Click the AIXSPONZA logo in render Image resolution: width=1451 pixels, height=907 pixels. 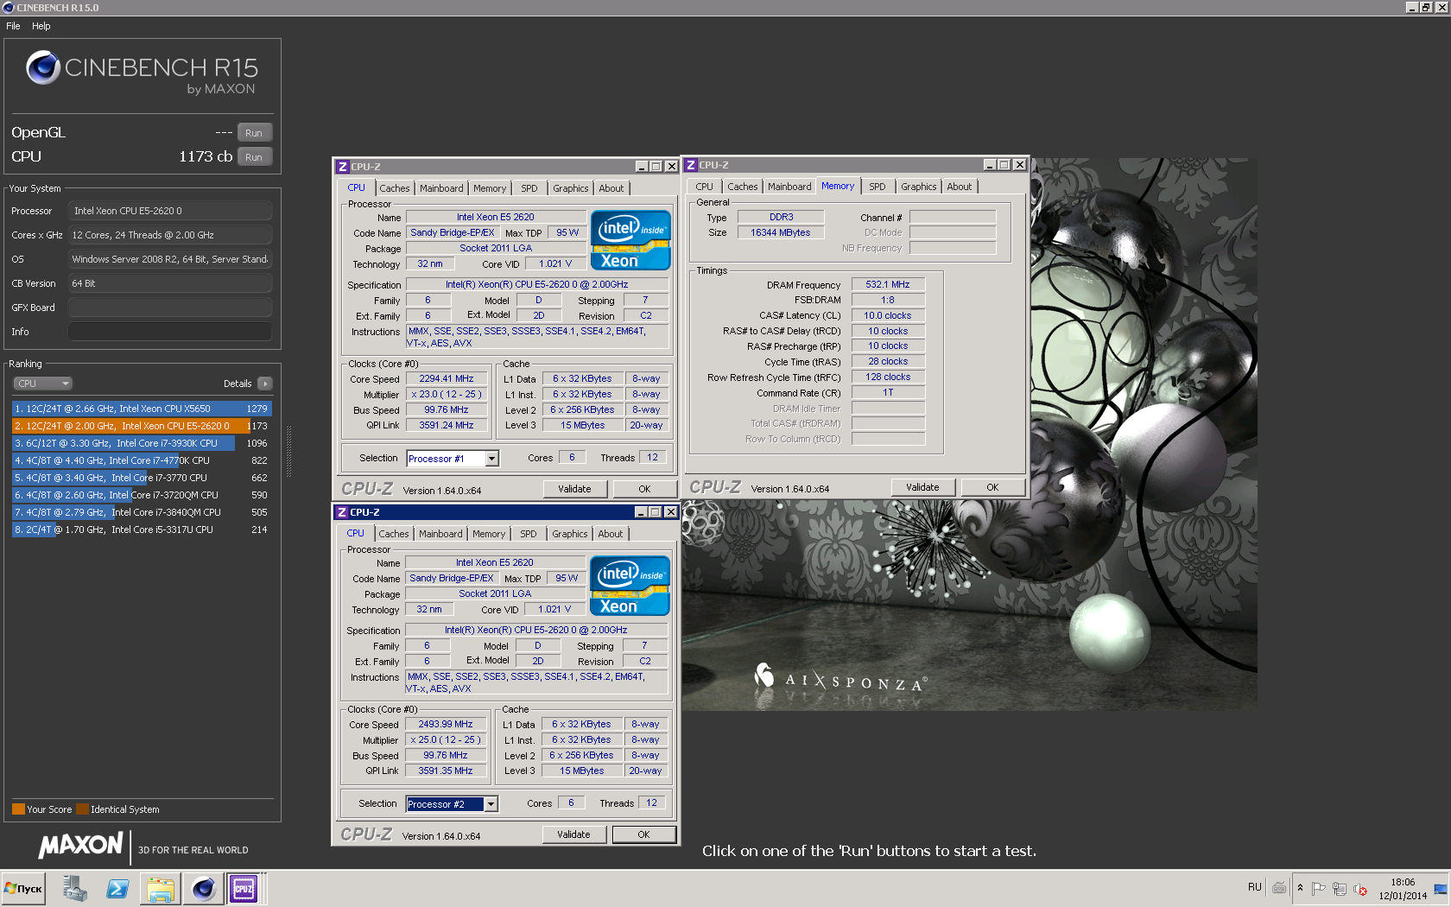click(840, 679)
